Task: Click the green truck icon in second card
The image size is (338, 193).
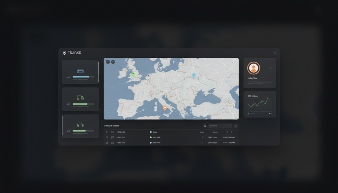Action: coord(80,98)
